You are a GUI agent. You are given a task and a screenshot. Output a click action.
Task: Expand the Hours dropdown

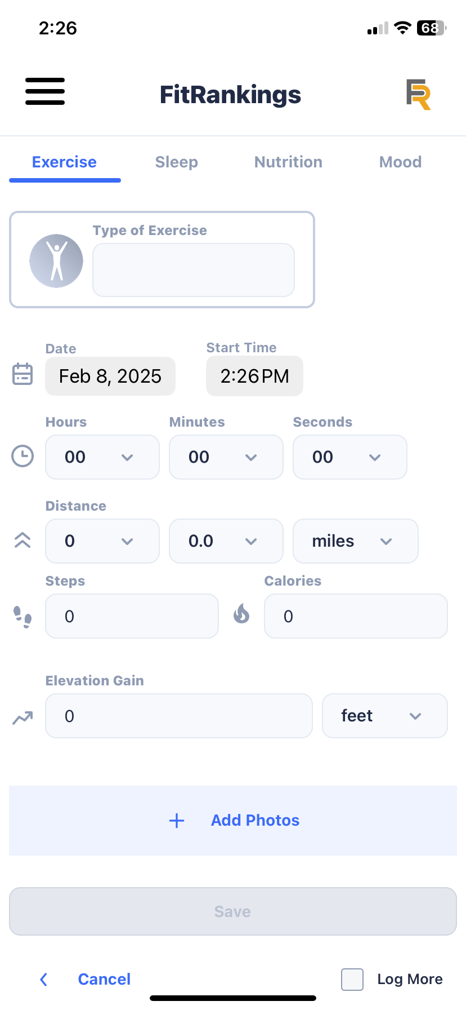pos(102,457)
